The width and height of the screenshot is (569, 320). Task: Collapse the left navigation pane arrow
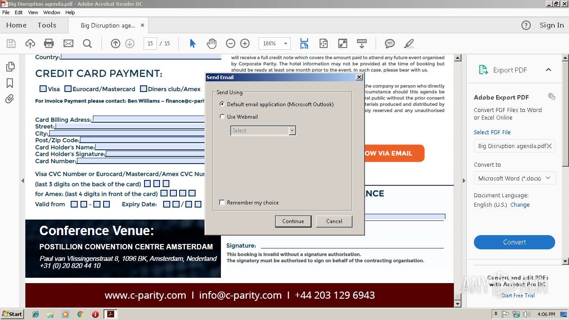23,180
